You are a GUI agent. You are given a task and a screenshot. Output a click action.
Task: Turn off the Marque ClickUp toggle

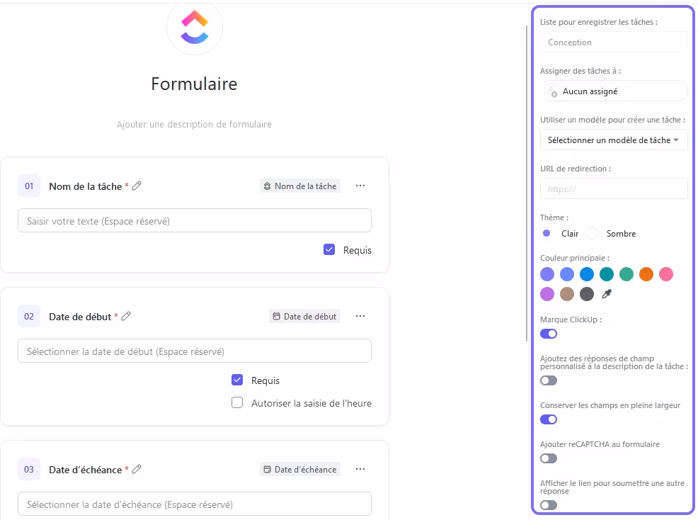(x=549, y=334)
